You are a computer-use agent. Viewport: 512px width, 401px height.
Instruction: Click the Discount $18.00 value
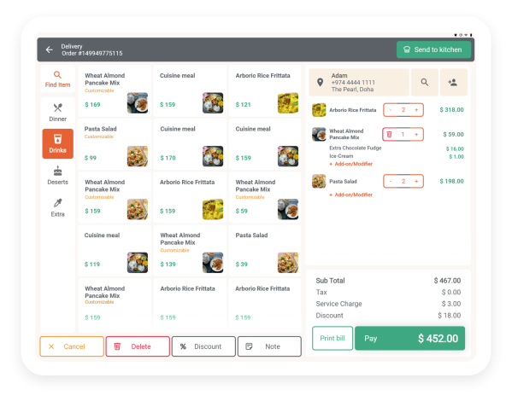pyautogui.click(x=449, y=316)
